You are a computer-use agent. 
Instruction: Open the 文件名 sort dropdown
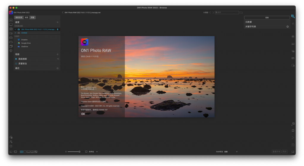coord(93,152)
